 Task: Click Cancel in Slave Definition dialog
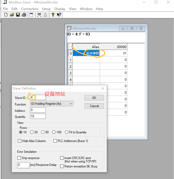(94, 106)
